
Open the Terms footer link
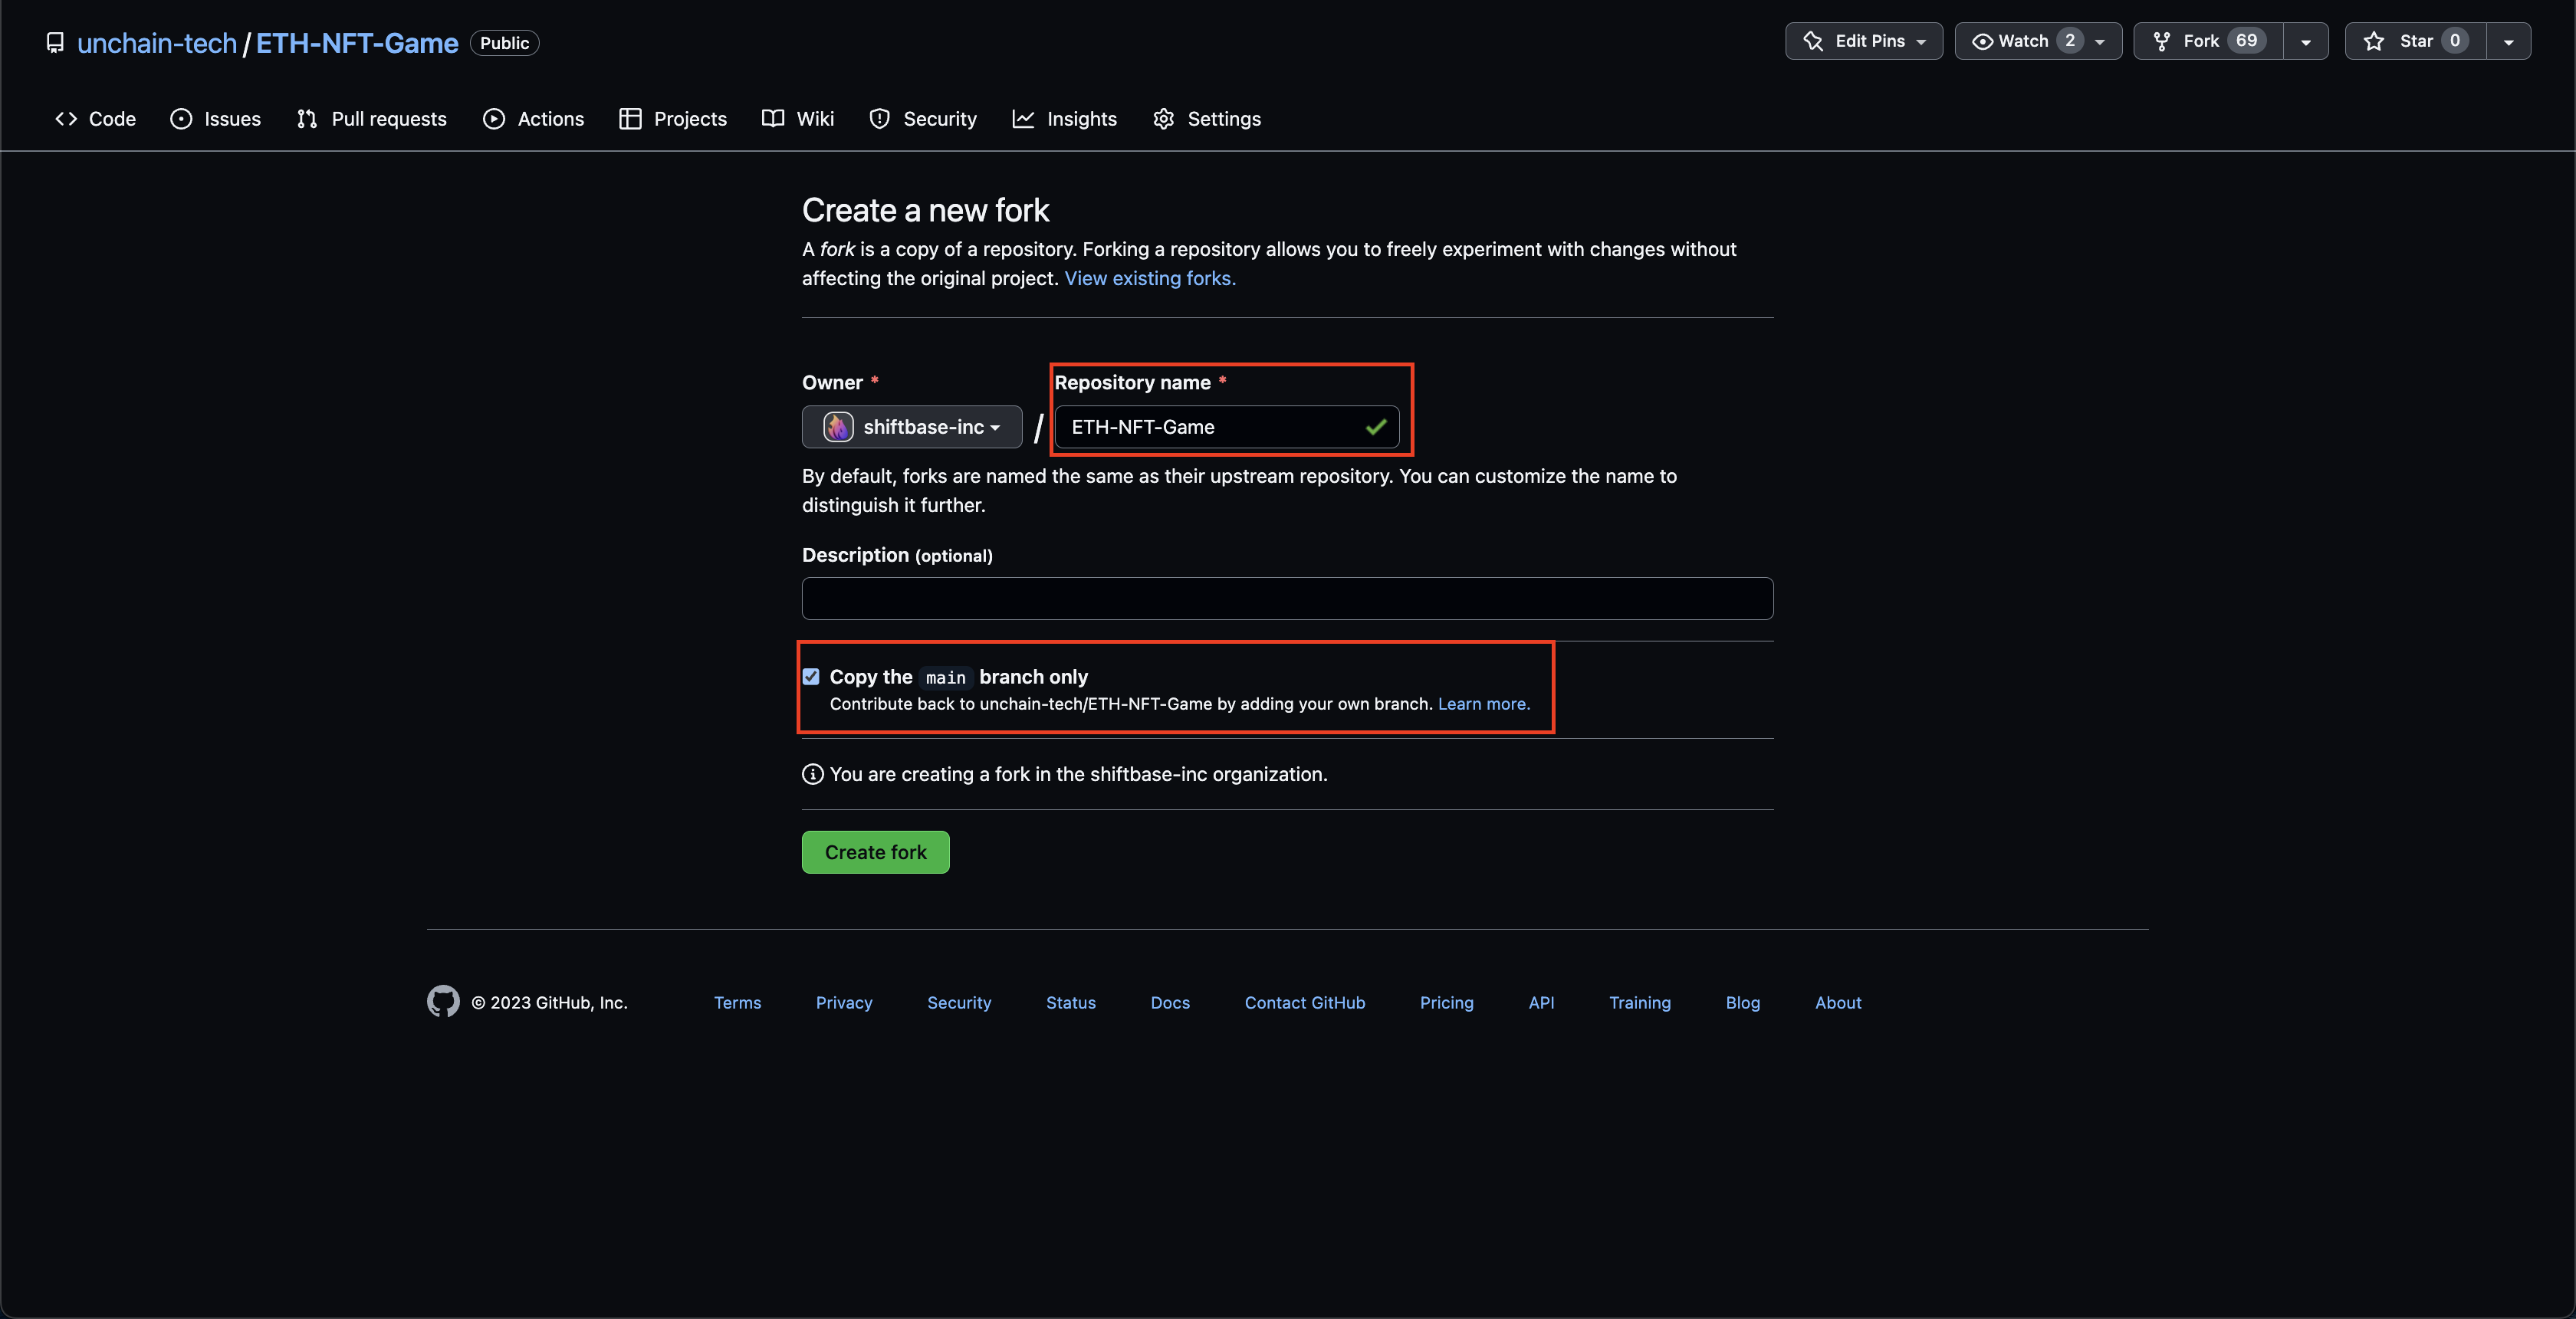[x=737, y=1002]
